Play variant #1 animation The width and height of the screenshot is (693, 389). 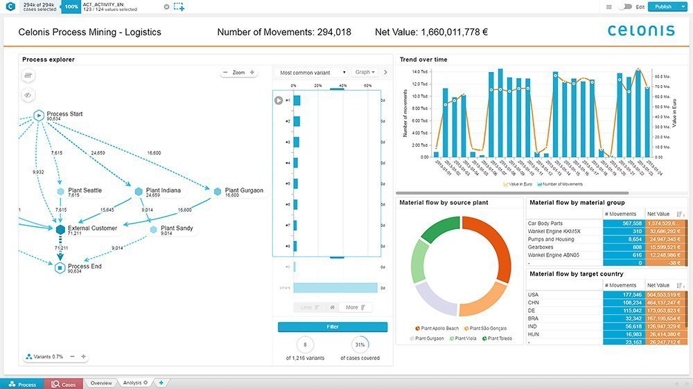click(279, 100)
